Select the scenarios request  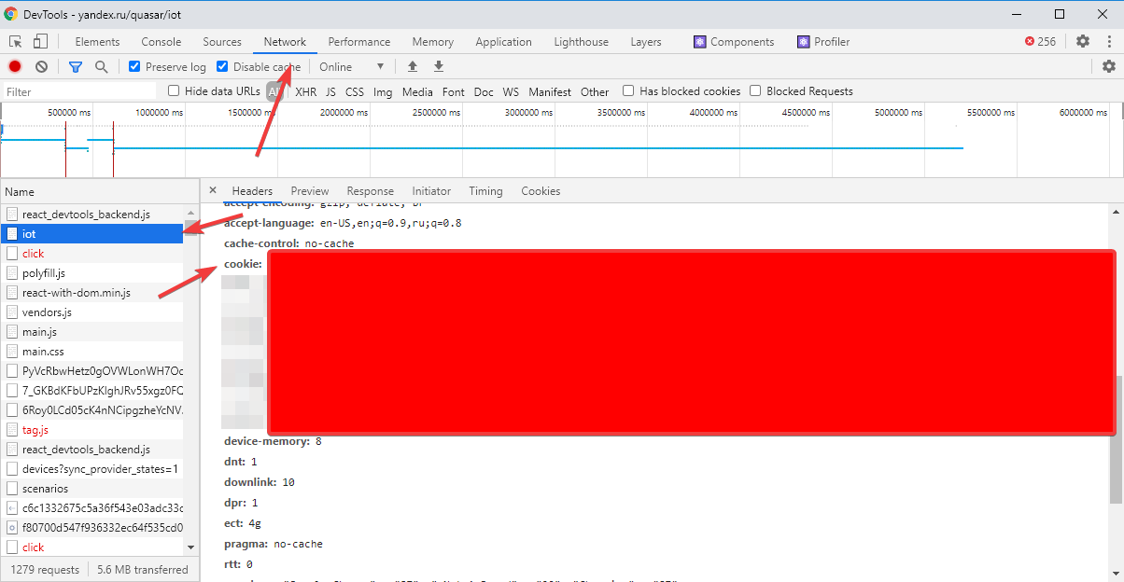tap(91, 489)
